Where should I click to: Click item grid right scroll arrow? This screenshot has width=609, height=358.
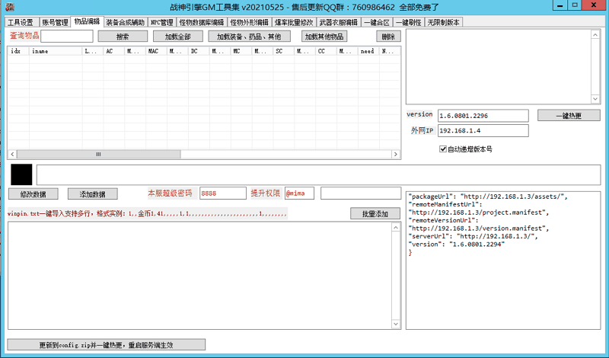[396, 154]
